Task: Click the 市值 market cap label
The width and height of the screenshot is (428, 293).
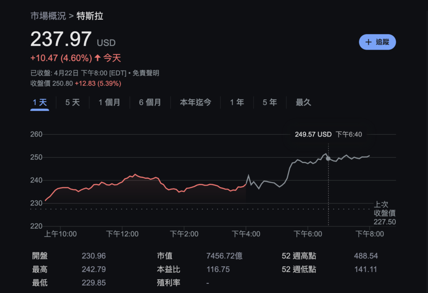Action: (164, 256)
